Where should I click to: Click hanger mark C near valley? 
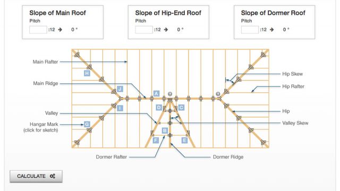click(x=181, y=108)
